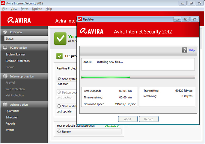This screenshot has width=205, height=144.
Task: Click the monitor icon beside PC protection
Action: pyautogui.click(x=5, y=48)
